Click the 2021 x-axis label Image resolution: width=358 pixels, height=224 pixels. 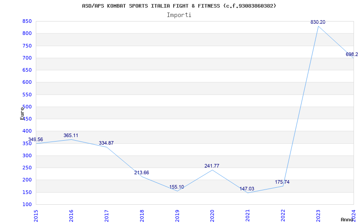coord(248,216)
